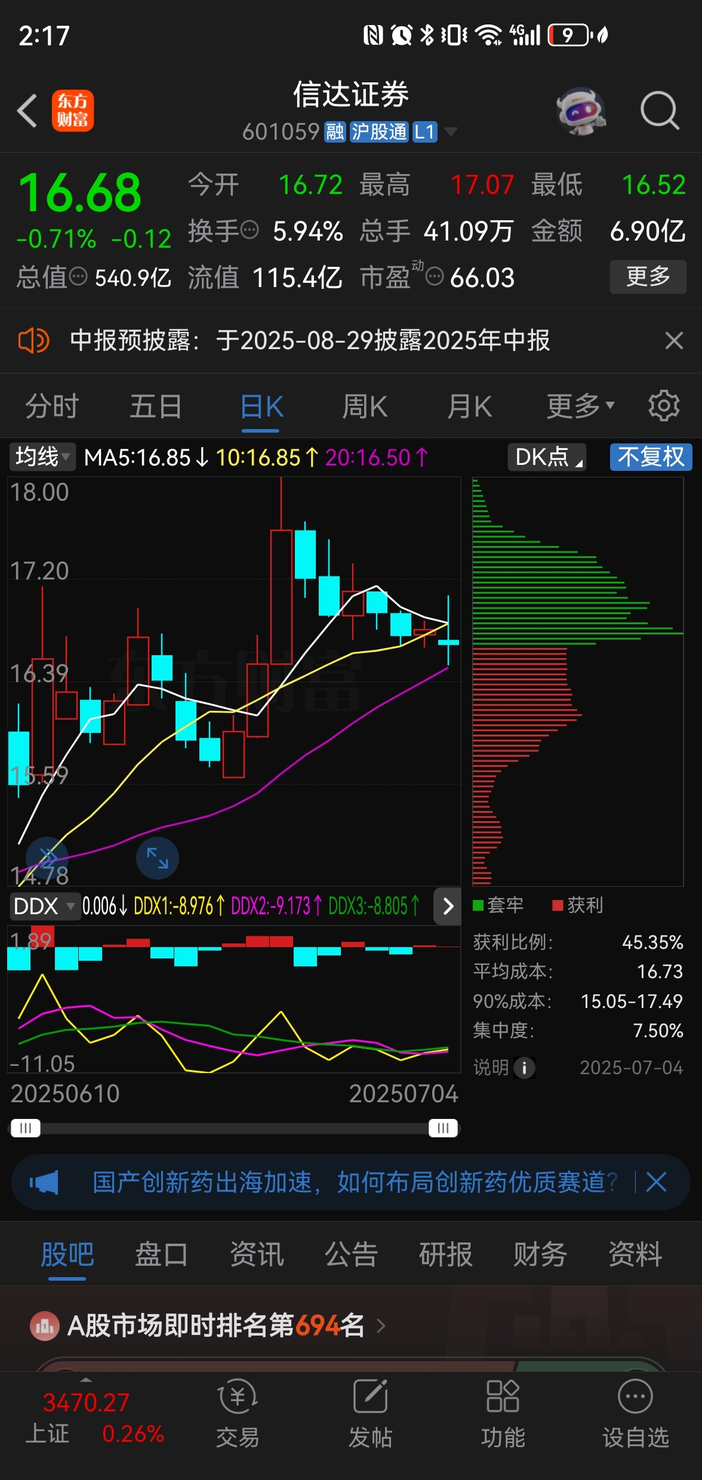Open the DDX sub-indicator dropdown
702x1480 pixels.
tap(44, 906)
